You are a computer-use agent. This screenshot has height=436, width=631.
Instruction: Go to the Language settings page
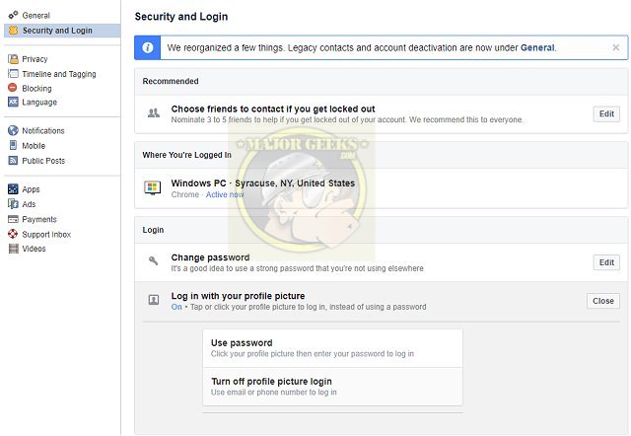point(39,103)
